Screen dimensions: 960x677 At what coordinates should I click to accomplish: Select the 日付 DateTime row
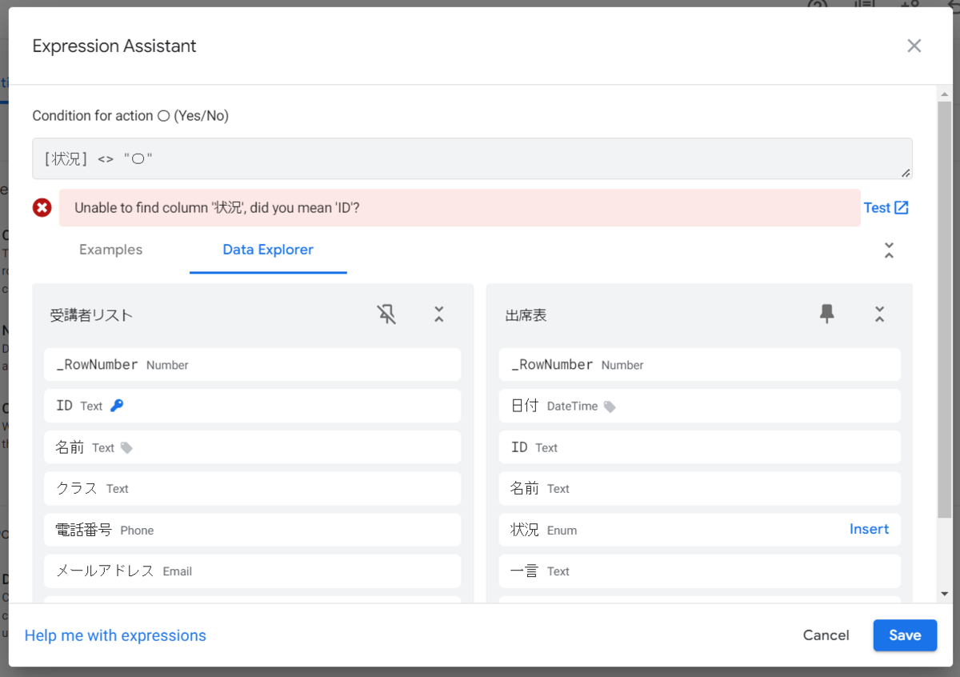(x=700, y=406)
